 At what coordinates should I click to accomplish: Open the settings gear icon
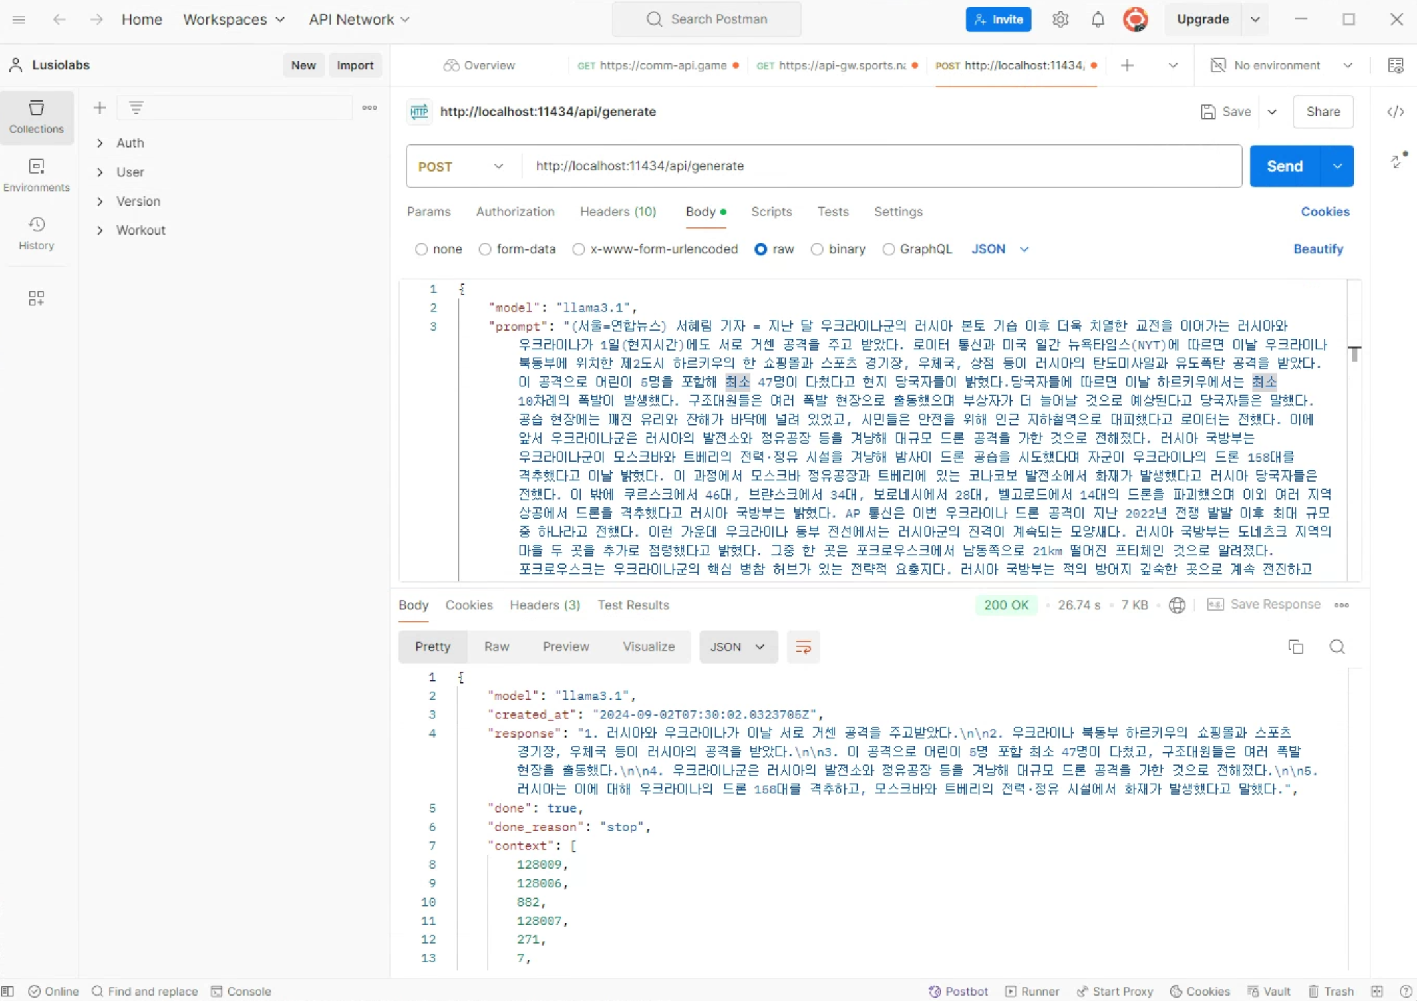[x=1060, y=19]
